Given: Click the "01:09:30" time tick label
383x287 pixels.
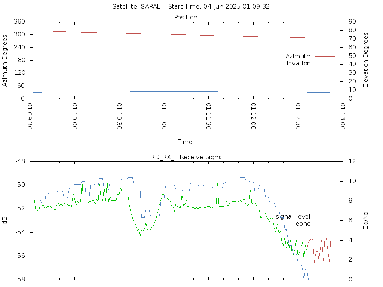Looking at the screenshot, I should (30, 116).
